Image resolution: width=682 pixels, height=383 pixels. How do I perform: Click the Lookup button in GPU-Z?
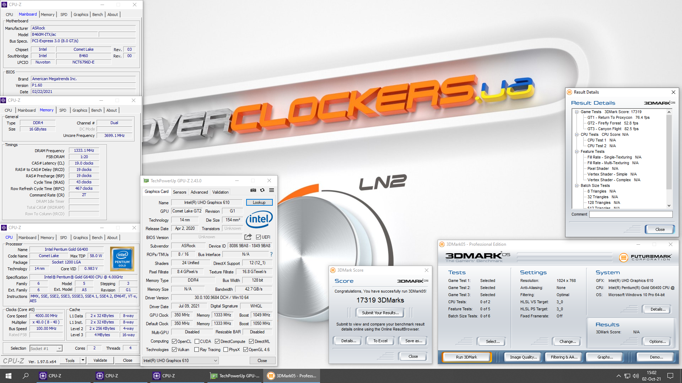pyautogui.click(x=259, y=202)
